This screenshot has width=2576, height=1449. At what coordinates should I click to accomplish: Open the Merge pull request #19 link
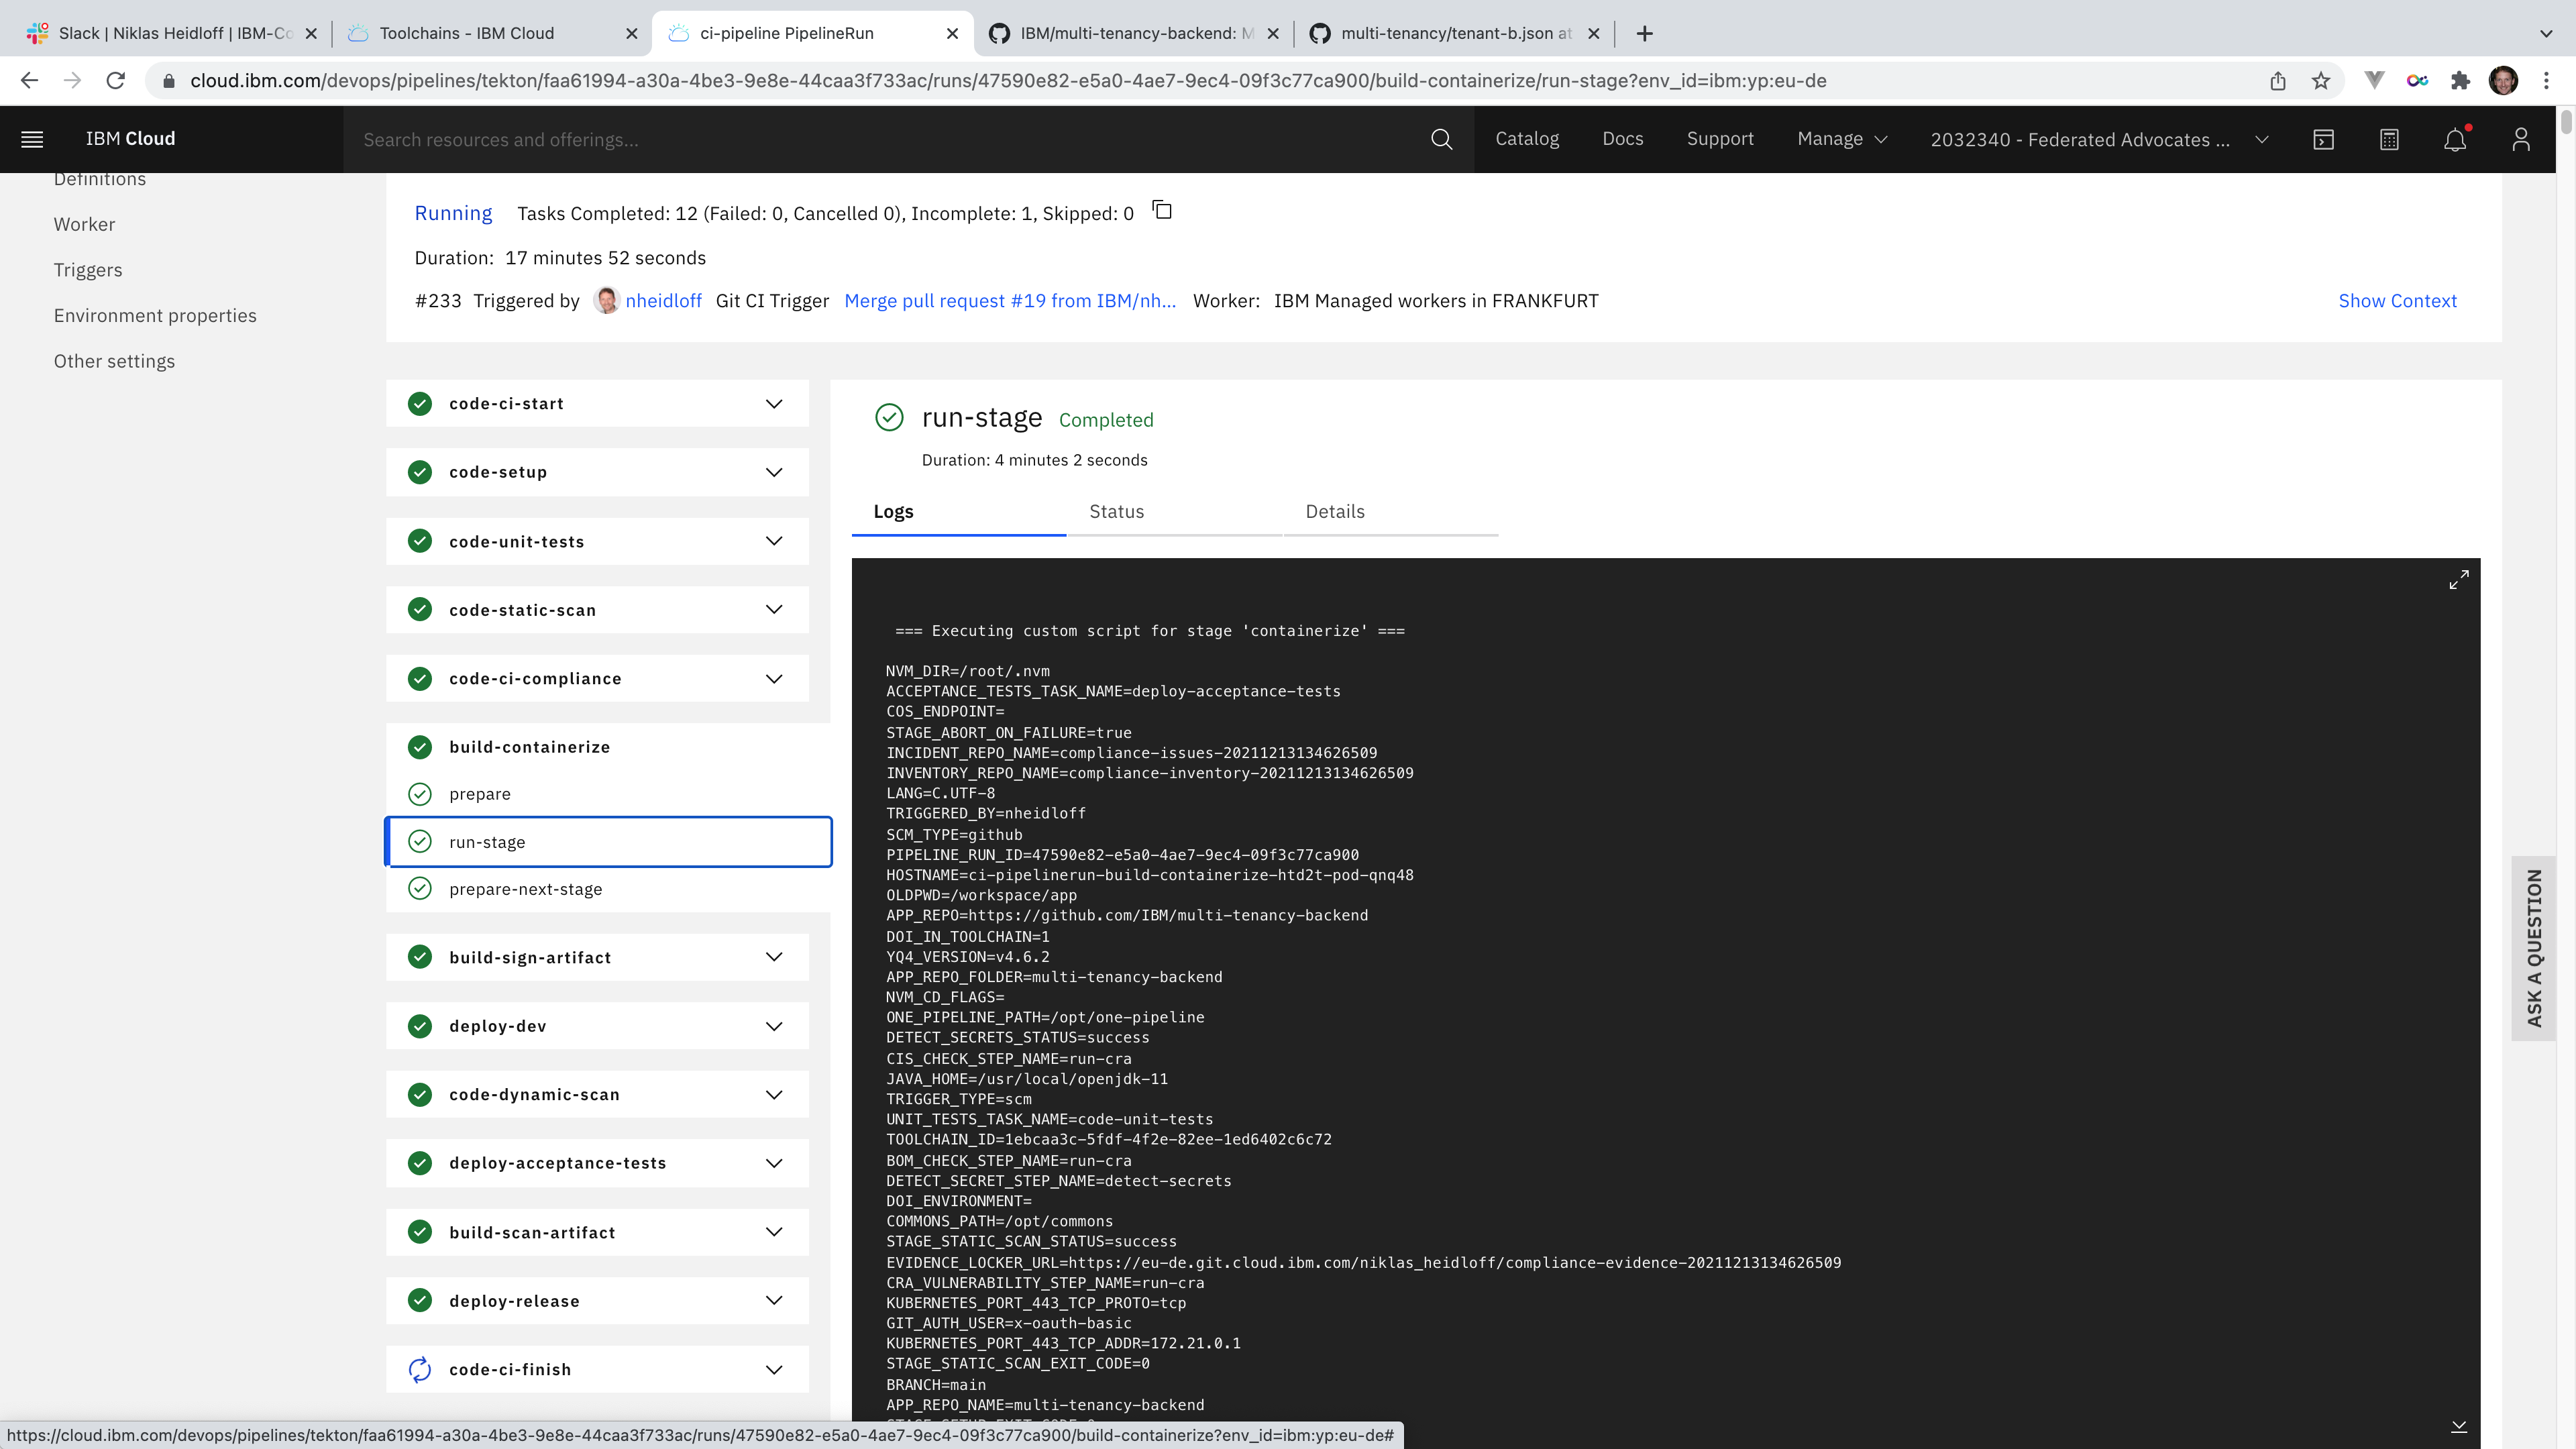click(1010, 301)
